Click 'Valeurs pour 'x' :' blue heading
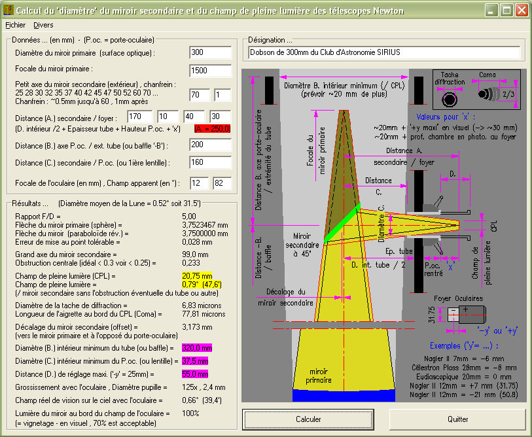 pos(446,117)
